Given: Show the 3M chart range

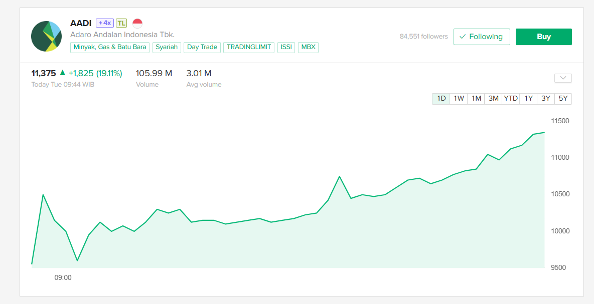Looking at the screenshot, I should tap(494, 99).
